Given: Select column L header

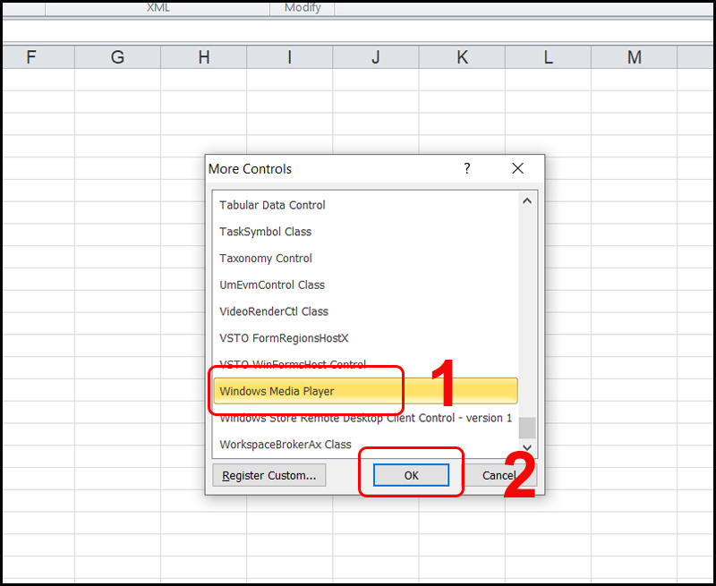Looking at the screenshot, I should (x=548, y=57).
